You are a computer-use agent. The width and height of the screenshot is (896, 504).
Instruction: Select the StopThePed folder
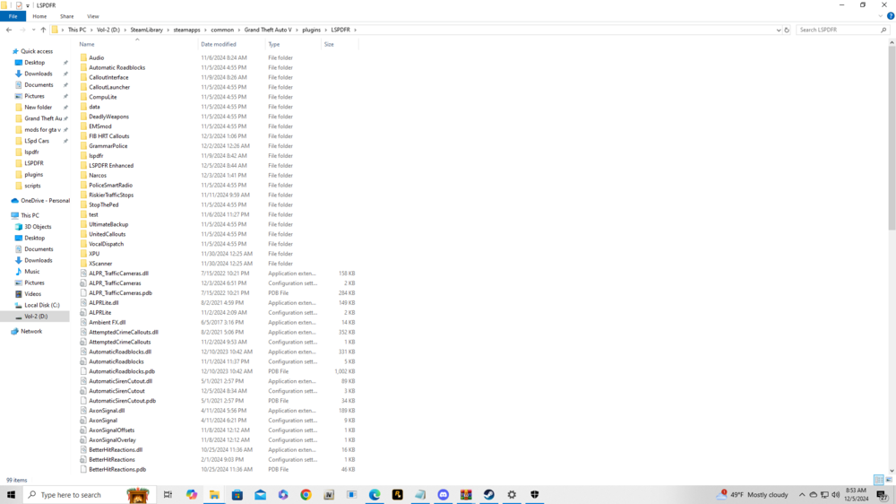pos(103,204)
